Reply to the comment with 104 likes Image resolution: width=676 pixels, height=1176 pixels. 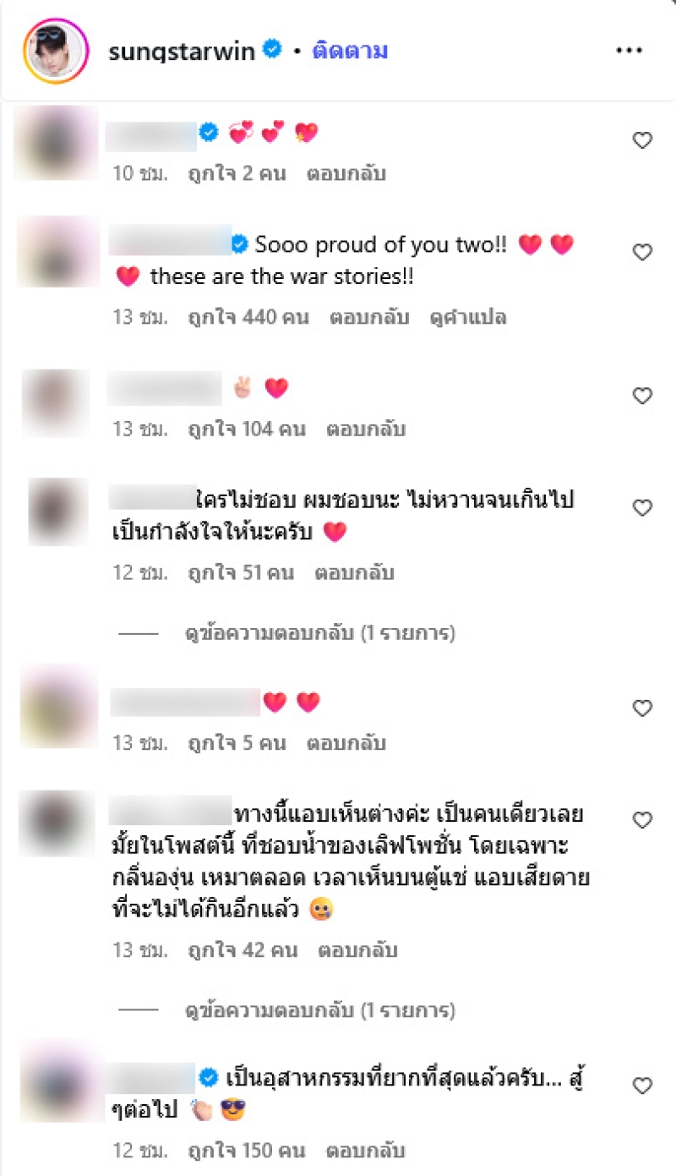point(366,429)
